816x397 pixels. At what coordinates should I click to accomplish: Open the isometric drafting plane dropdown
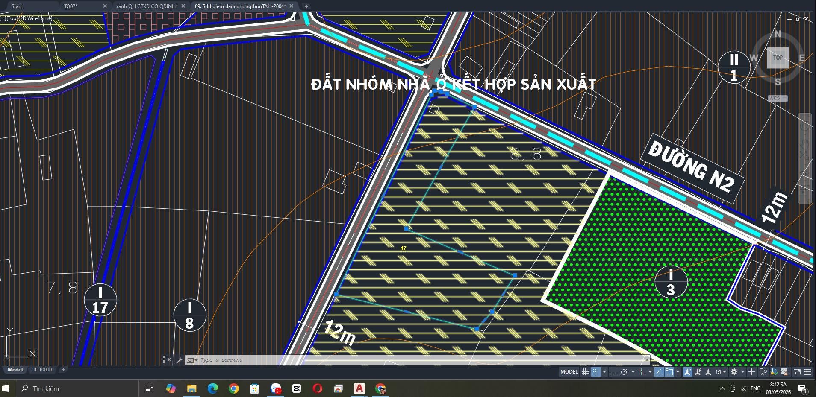pyautogui.click(x=650, y=372)
